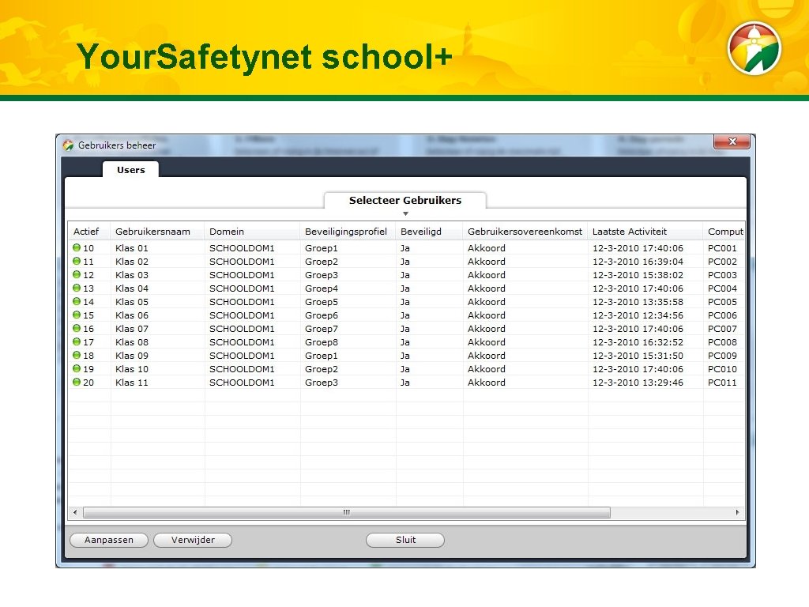This screenshot has height=607, width=809.
Task: Select the user name Klas 01
Action: (132, 248)
